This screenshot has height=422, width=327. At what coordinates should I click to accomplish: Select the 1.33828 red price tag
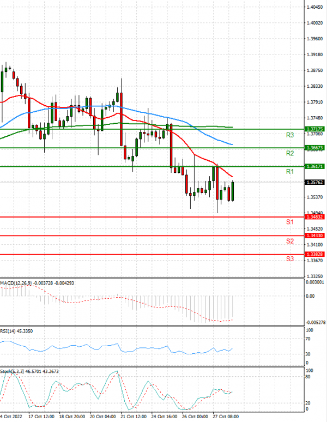[314, 254]
